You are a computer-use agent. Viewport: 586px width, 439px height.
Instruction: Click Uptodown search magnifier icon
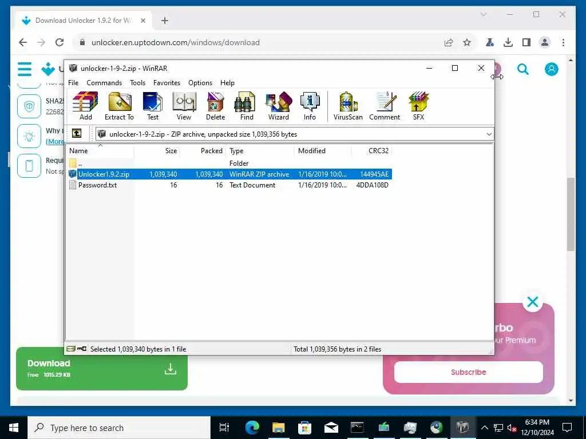(523, 69)
